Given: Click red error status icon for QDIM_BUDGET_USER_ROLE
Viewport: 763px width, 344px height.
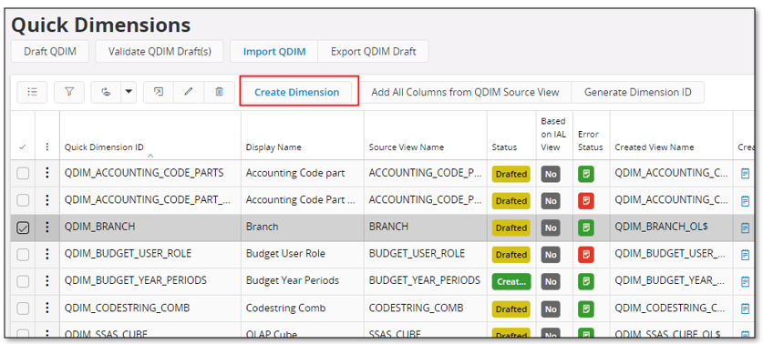Looking at the screenshot, I should tap(586, 254).
